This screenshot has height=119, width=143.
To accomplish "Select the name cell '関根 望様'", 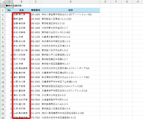I will (21, 19).
